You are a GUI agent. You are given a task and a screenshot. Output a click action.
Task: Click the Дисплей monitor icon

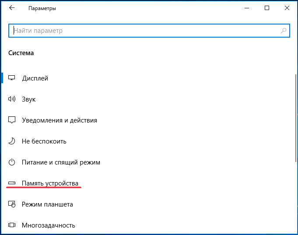[11, 78]
